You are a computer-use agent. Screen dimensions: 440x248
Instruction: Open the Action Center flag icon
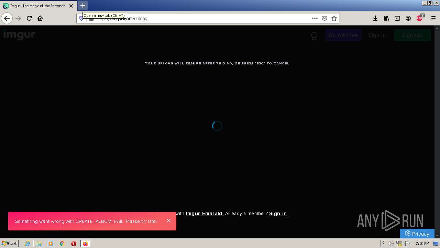(x=407, y=244)
